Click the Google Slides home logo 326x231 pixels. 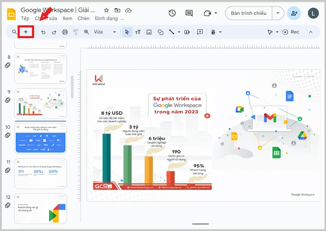11,14
